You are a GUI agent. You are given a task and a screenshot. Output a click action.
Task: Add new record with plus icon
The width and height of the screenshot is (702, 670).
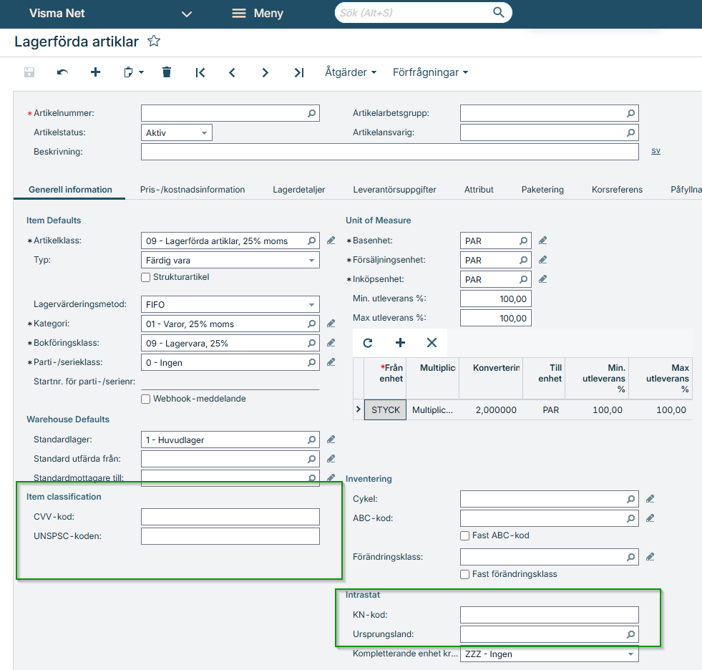95,72
